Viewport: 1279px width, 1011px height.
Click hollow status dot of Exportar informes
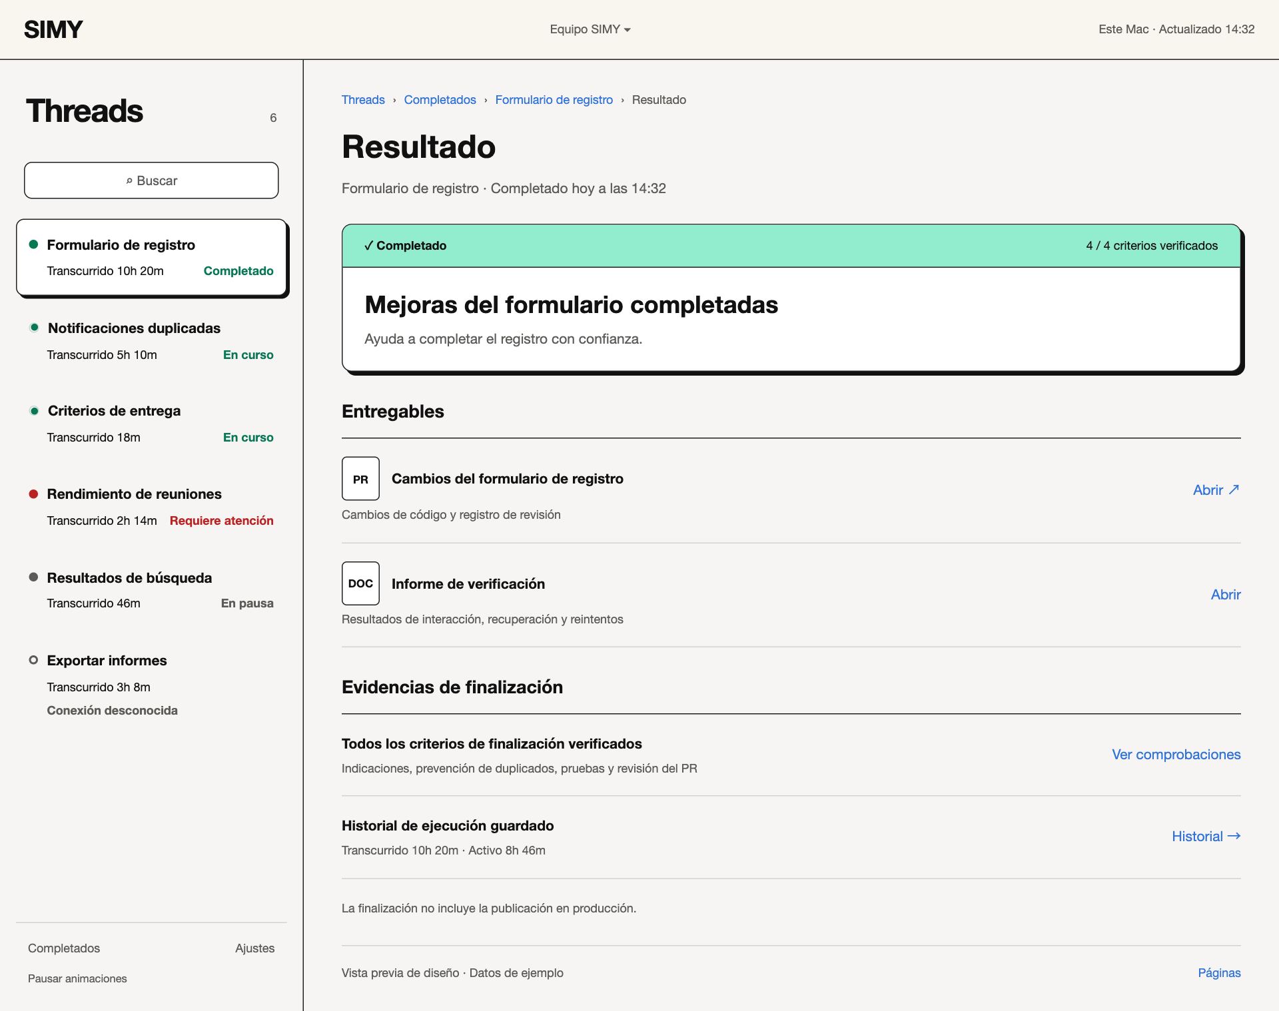pyautogui.click(x=33, y=660)
